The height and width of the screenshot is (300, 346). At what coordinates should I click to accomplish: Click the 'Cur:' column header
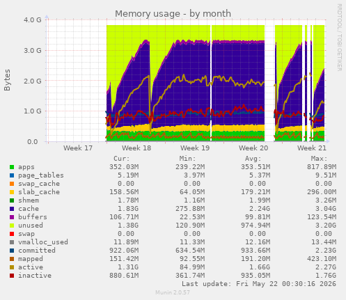tap(122, 159)
